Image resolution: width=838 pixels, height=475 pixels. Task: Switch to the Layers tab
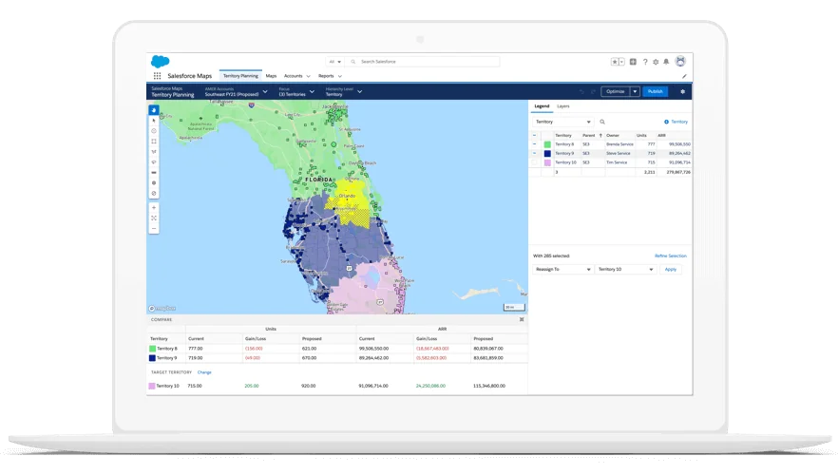pyautogui.click(x=563, y=106)
